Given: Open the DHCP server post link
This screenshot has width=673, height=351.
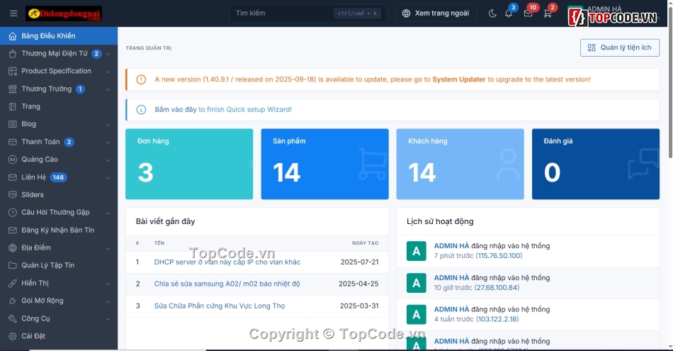Looking at the screenshot, I should pos(227,262).
